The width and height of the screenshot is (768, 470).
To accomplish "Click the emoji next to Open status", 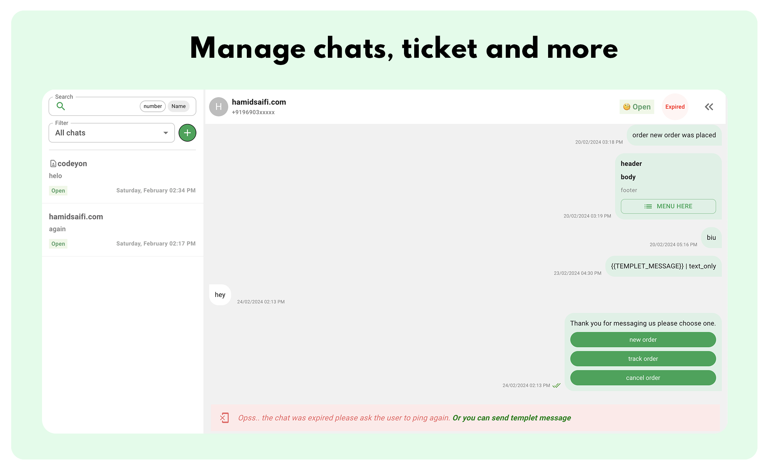I will coord(627,107).
